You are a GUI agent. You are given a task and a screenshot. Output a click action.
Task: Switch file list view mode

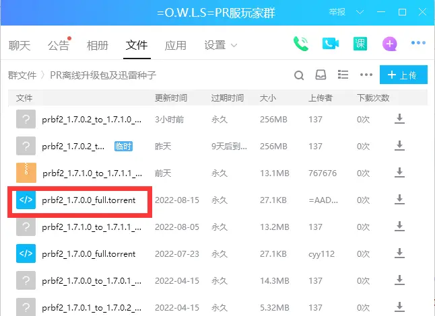point(343,75)
